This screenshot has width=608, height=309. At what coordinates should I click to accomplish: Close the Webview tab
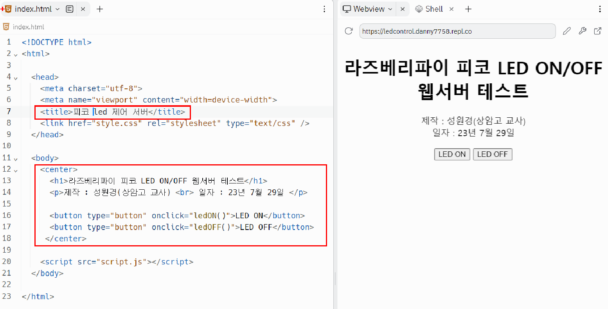pyautogui.click(x=402, y=9)
